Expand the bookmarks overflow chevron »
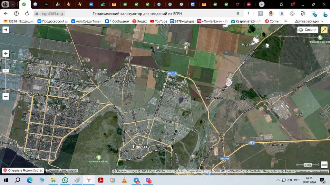This screenshot has height=185, width=330. click(x=286, y=21)
